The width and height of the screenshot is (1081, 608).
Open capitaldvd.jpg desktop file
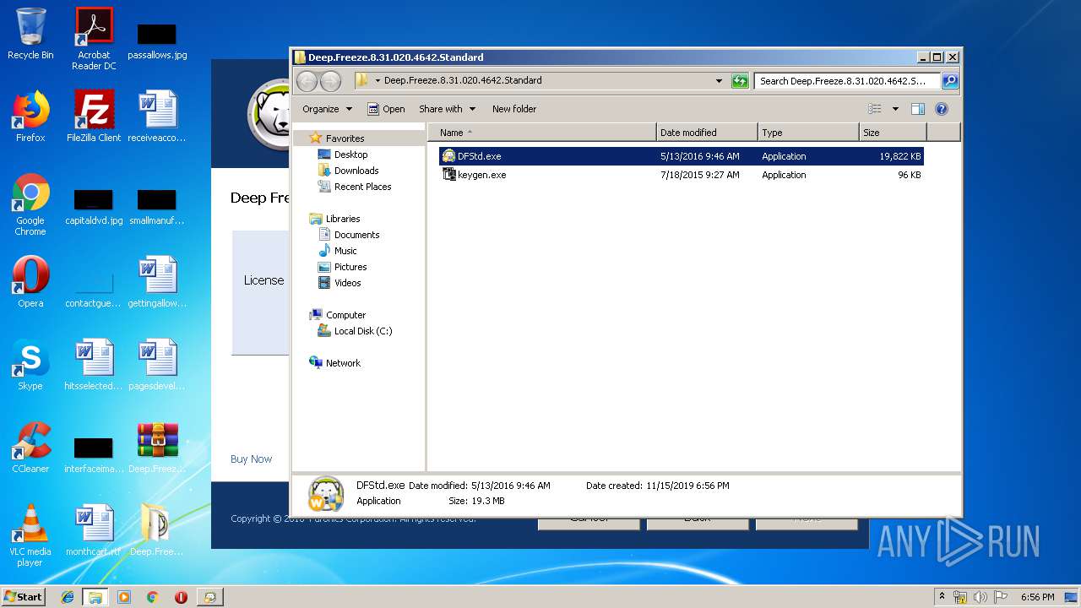[x=94, y=207]
